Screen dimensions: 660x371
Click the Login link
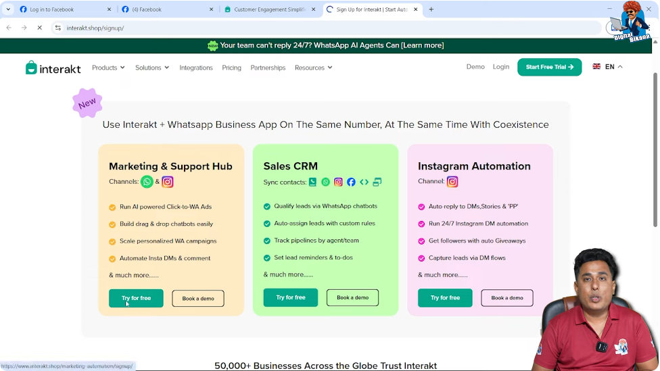[x=501, y=67]
